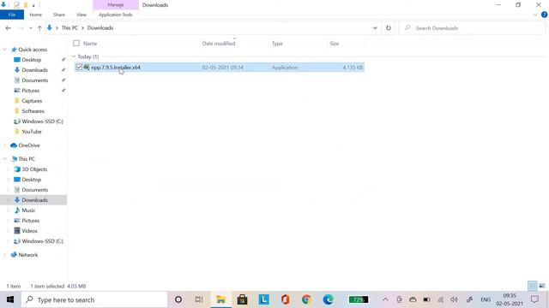549x308 pixels.
Task: Switch to details view layout
Action: pyautogui.click(x=532, y=286)
